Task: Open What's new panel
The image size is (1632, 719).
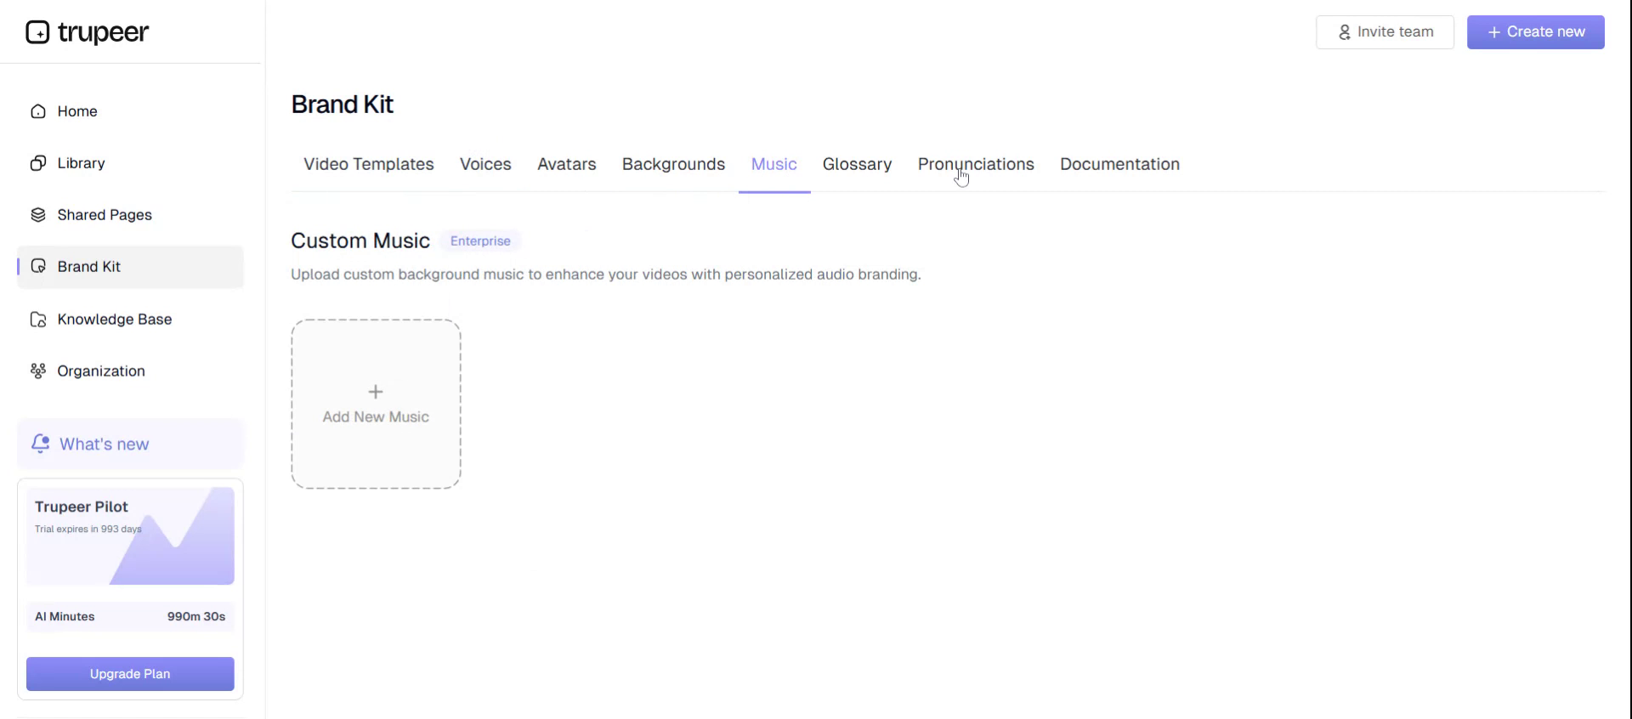Action: pos(130,444)
